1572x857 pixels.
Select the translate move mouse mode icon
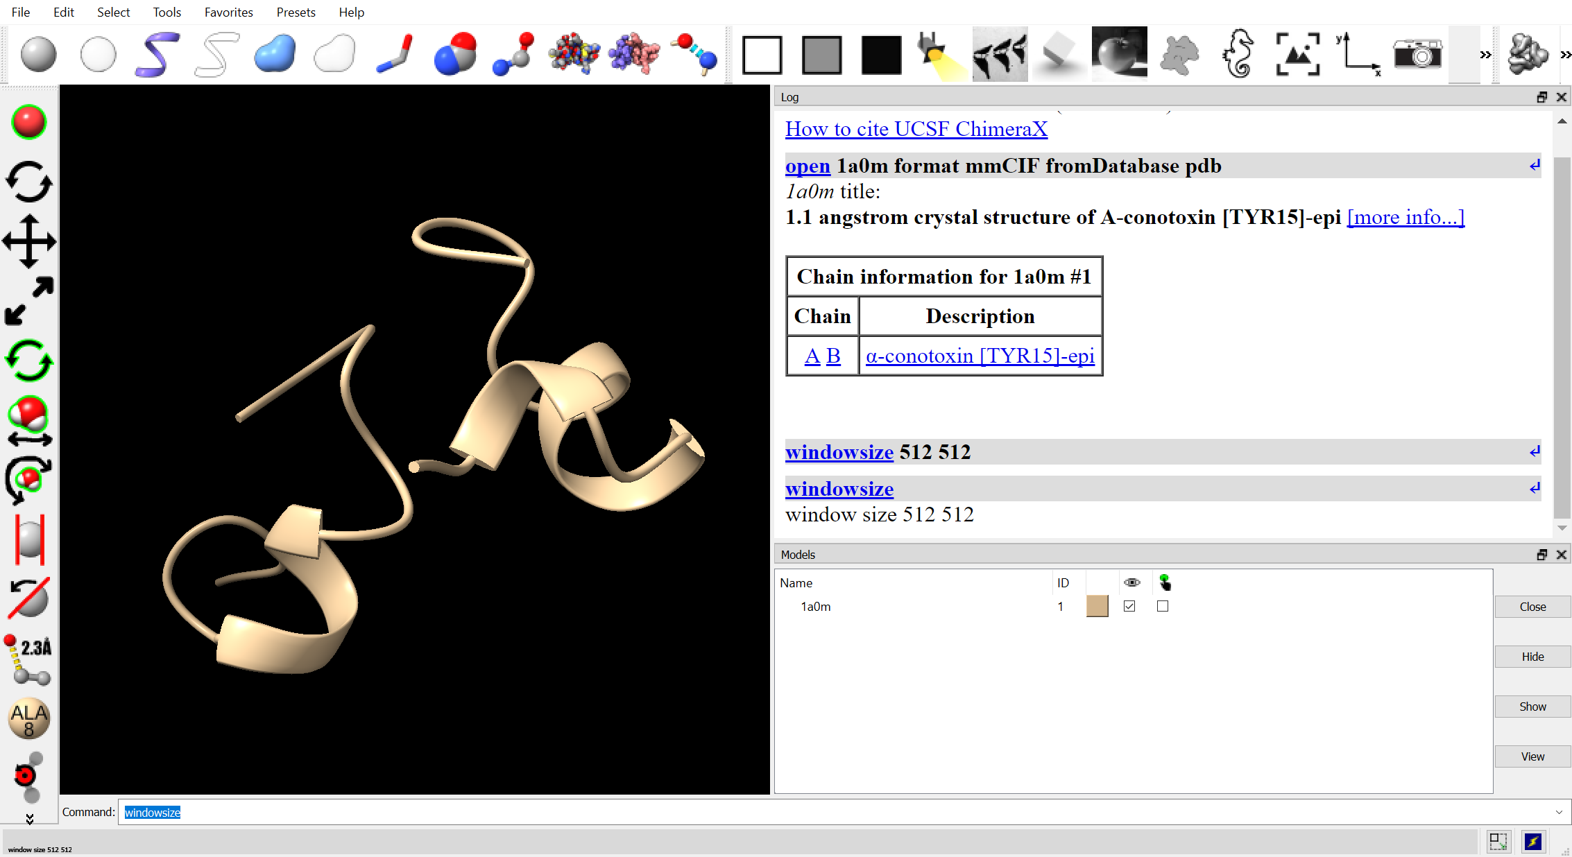[29, 241]
